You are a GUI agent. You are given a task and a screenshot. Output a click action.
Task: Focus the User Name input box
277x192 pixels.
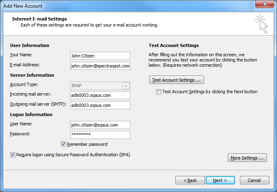click(x=100, y=125)
